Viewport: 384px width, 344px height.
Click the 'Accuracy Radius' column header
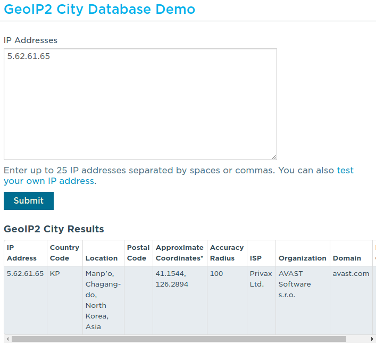(x=227, y=253)
